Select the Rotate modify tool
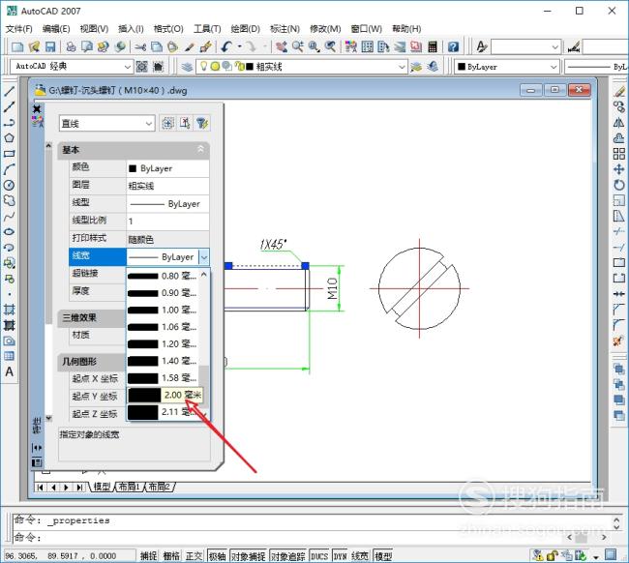This screenshot has width=629, height=563. tap(619, 186)
